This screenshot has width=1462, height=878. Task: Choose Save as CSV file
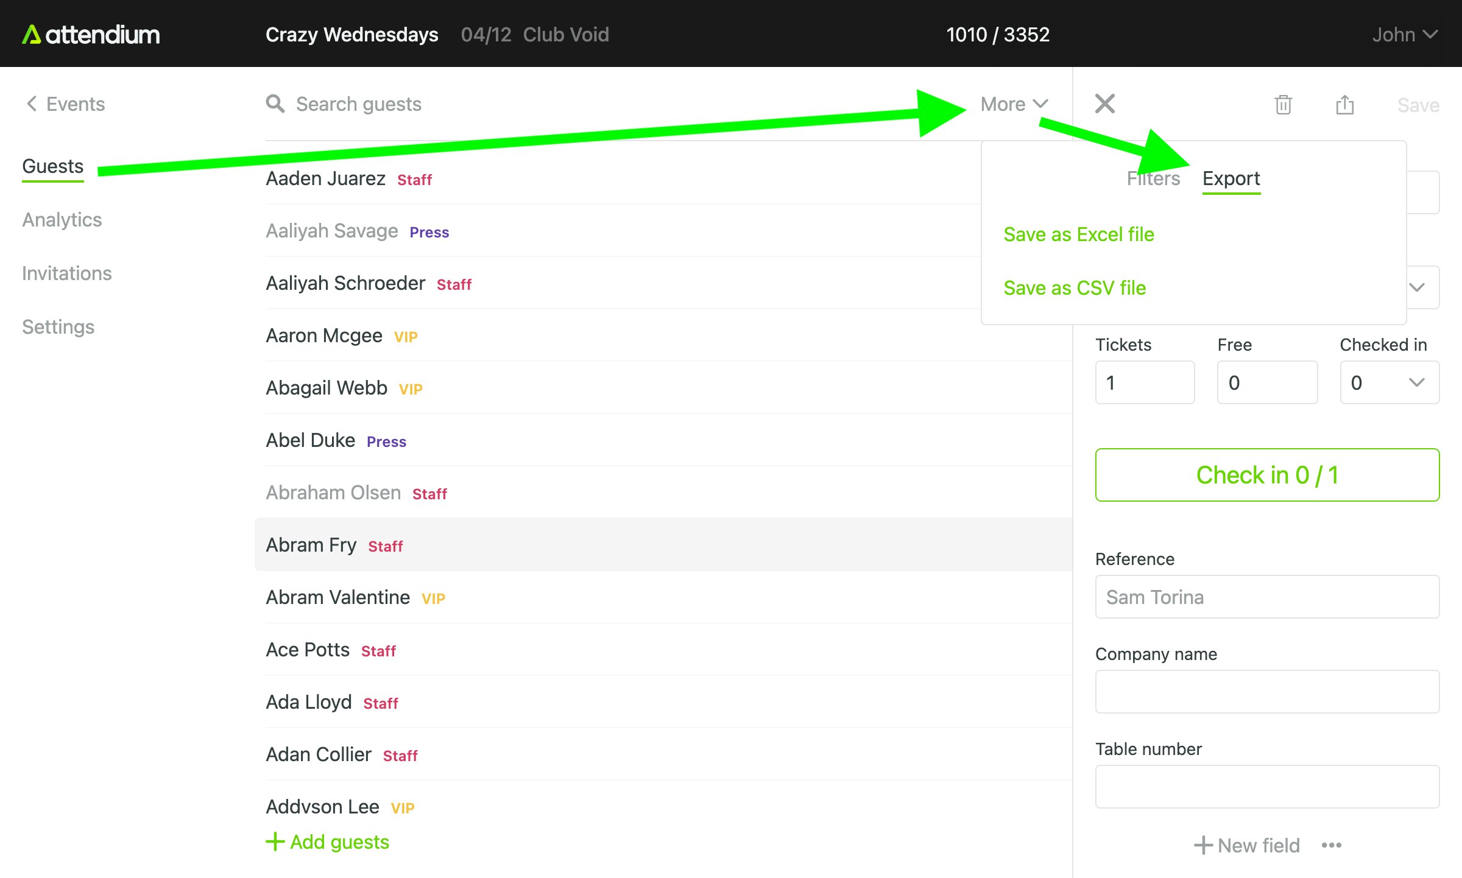coord(1075,288)
